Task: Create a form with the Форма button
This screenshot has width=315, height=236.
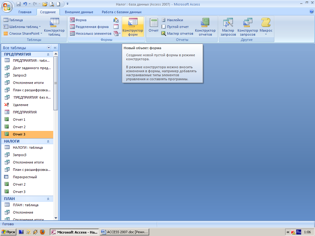Action: pos(78,20)
